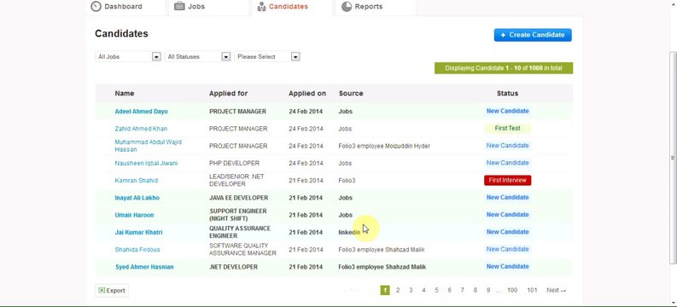Go to page 3 of candidates
This screenshot has width=677, height=307.
[x=411, y=290]
